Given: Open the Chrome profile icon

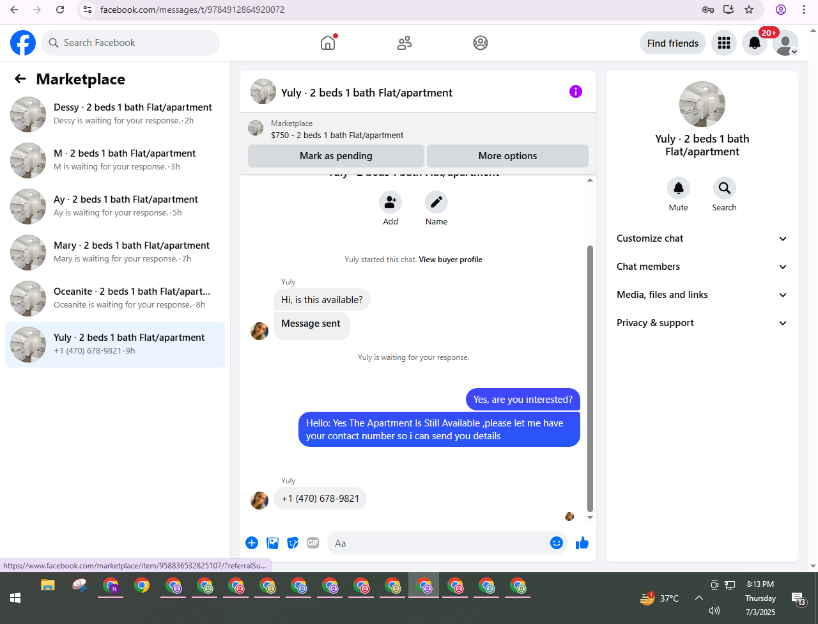Looking at the screenshot, I should 781,10.
